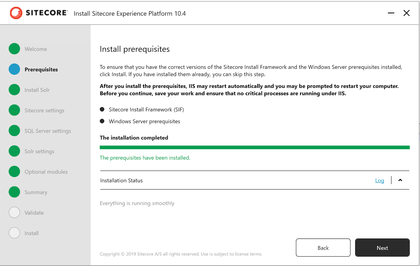Select the Install step label
The height and width of the screenshot is (266, 420).
click(x=31, y=233)
